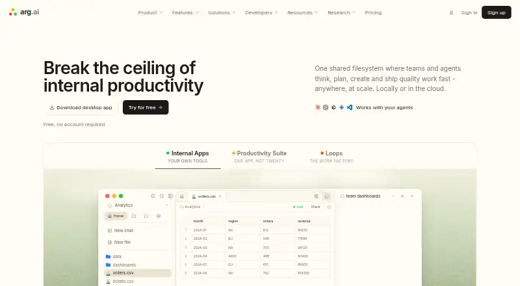This screenshot has height=286, width=520.
Task: Click the VS Code agent icon
Action: (350, 107)
